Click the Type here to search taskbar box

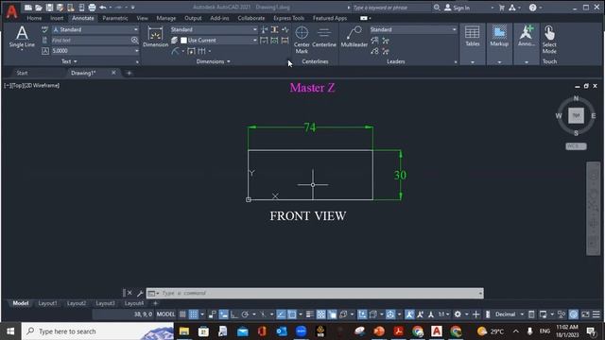pos(97,331)
